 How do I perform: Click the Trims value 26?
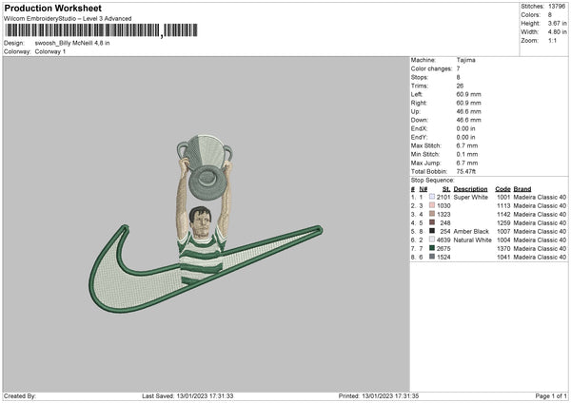(x=460, y=86)
